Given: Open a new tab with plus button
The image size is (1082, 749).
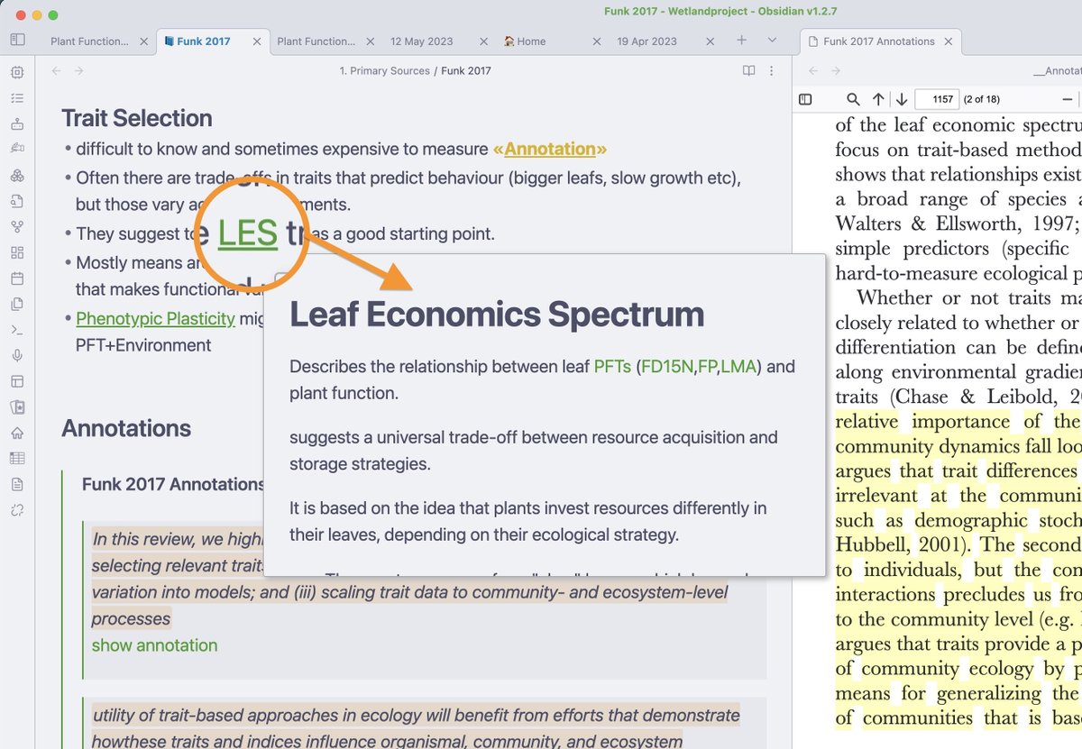Looking at the screenshot, I should (x=741, y=41).
